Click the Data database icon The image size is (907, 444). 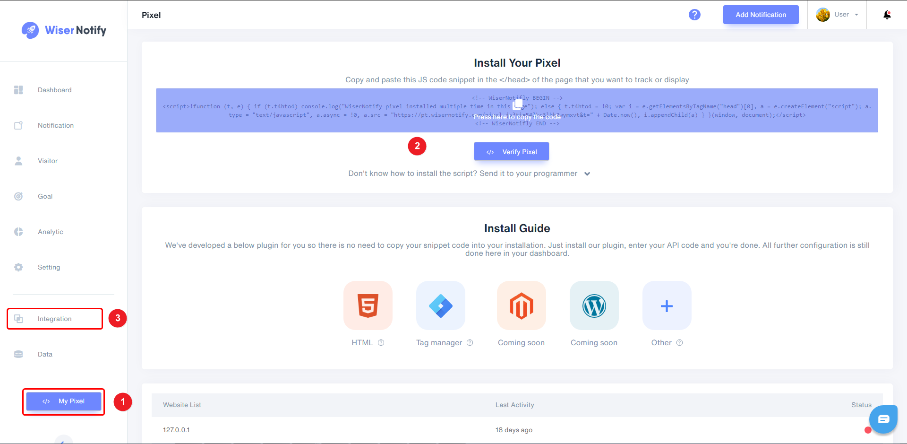(x=18, y=354)
